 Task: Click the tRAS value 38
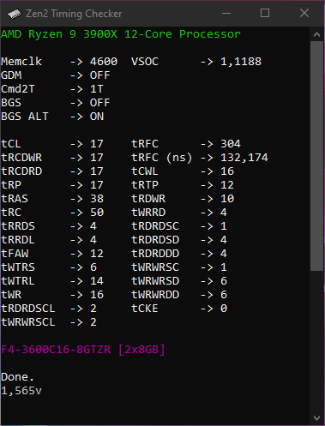(97, 199)
